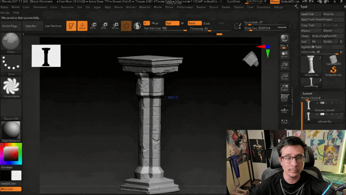This screenshot has width=346, height=195.
Task: Open the Dots stroke selector
Action: 11,64
